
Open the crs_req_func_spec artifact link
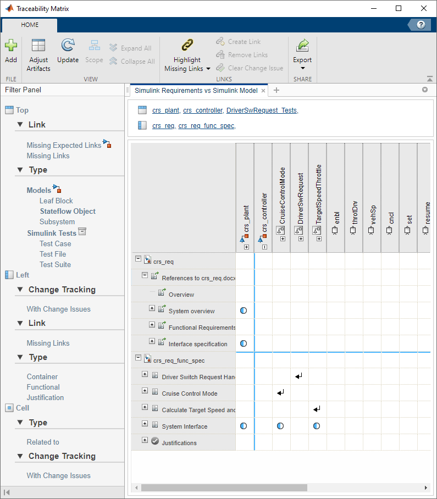tap(206, 126)
